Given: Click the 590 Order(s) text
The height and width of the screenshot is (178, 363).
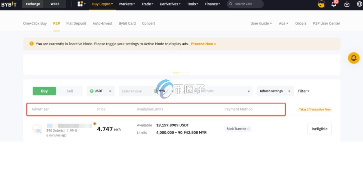Looking at the screenshot, I should [56, 130].
